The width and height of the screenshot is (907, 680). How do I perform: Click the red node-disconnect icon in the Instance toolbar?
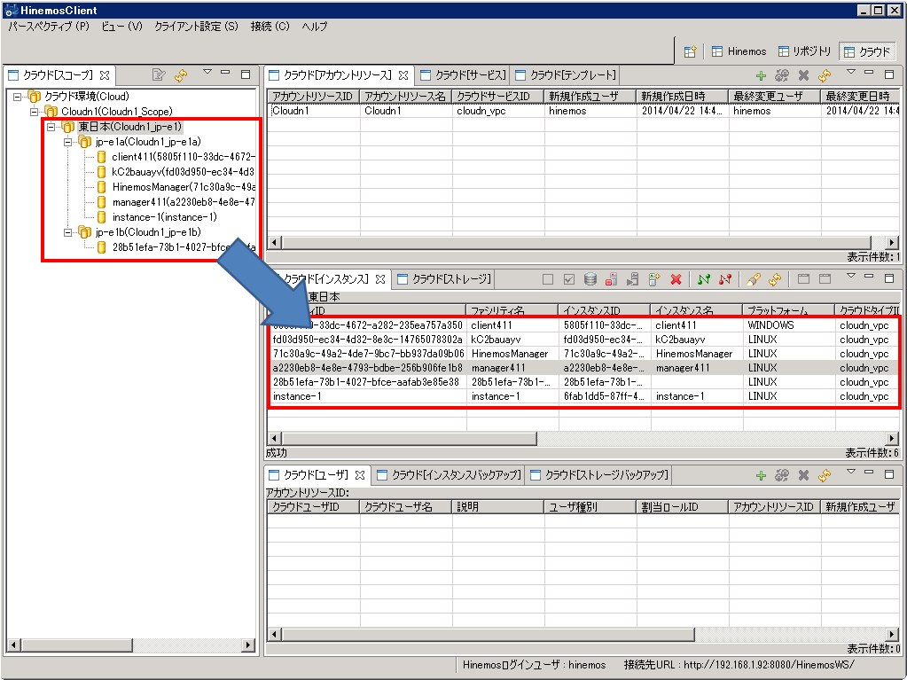click(724, 279)
